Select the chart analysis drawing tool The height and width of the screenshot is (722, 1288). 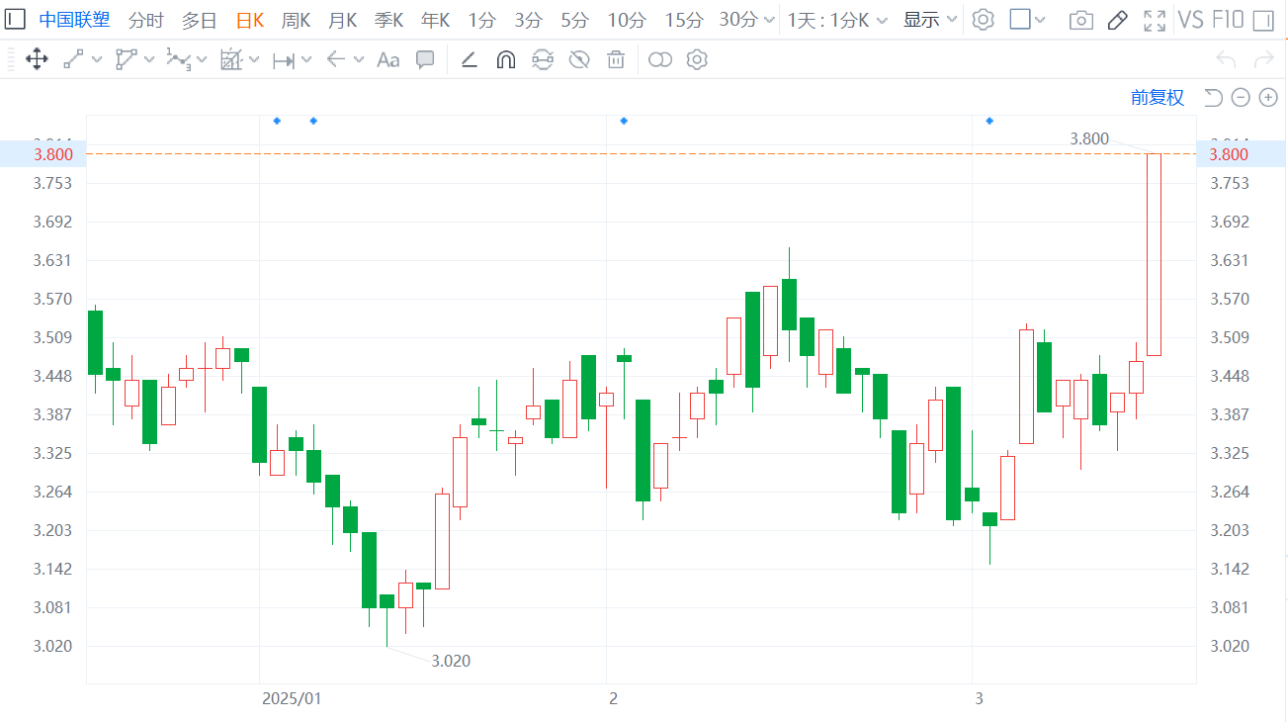point(231,60)
